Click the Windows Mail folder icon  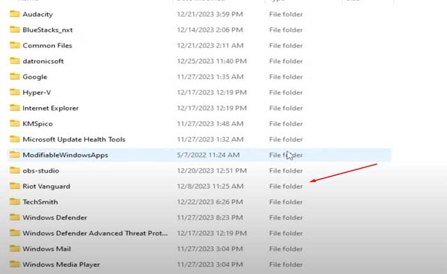tap(15, 249)
